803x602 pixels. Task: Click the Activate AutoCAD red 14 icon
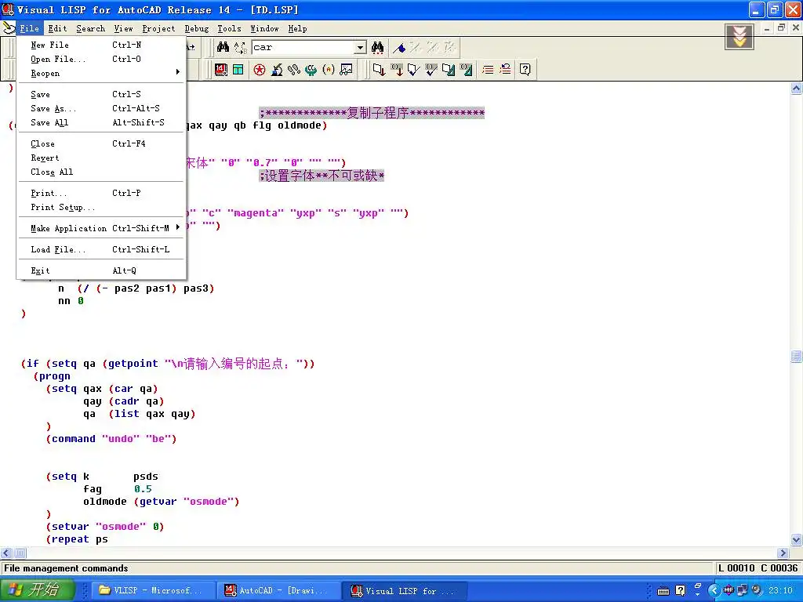pos(221,70)
